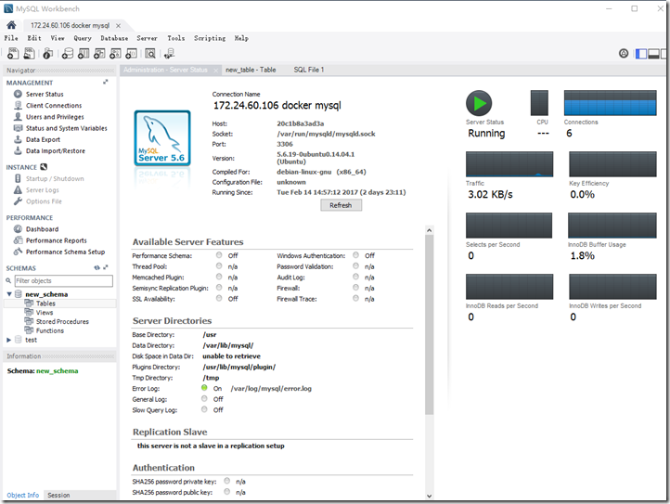Click the Audit Log status indicator

(x=355, y=277)
